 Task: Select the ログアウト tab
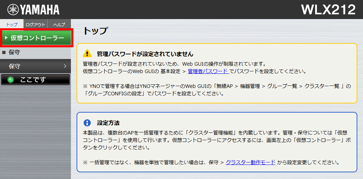coord(35,24)
